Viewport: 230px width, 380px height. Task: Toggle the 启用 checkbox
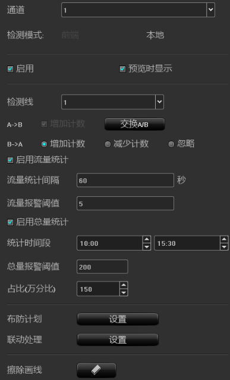10,69
